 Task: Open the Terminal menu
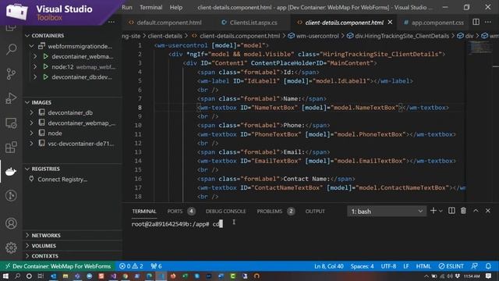[150, 7]
